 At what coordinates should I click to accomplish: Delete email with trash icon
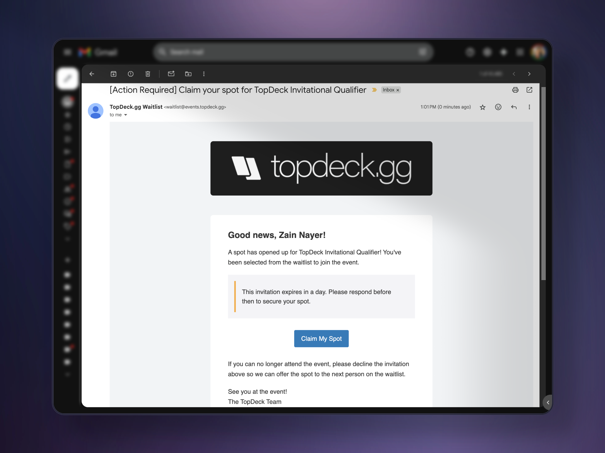tap(148, 74)
